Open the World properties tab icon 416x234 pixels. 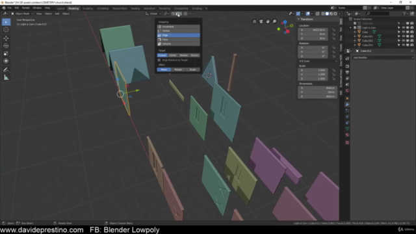coord(347,91)
